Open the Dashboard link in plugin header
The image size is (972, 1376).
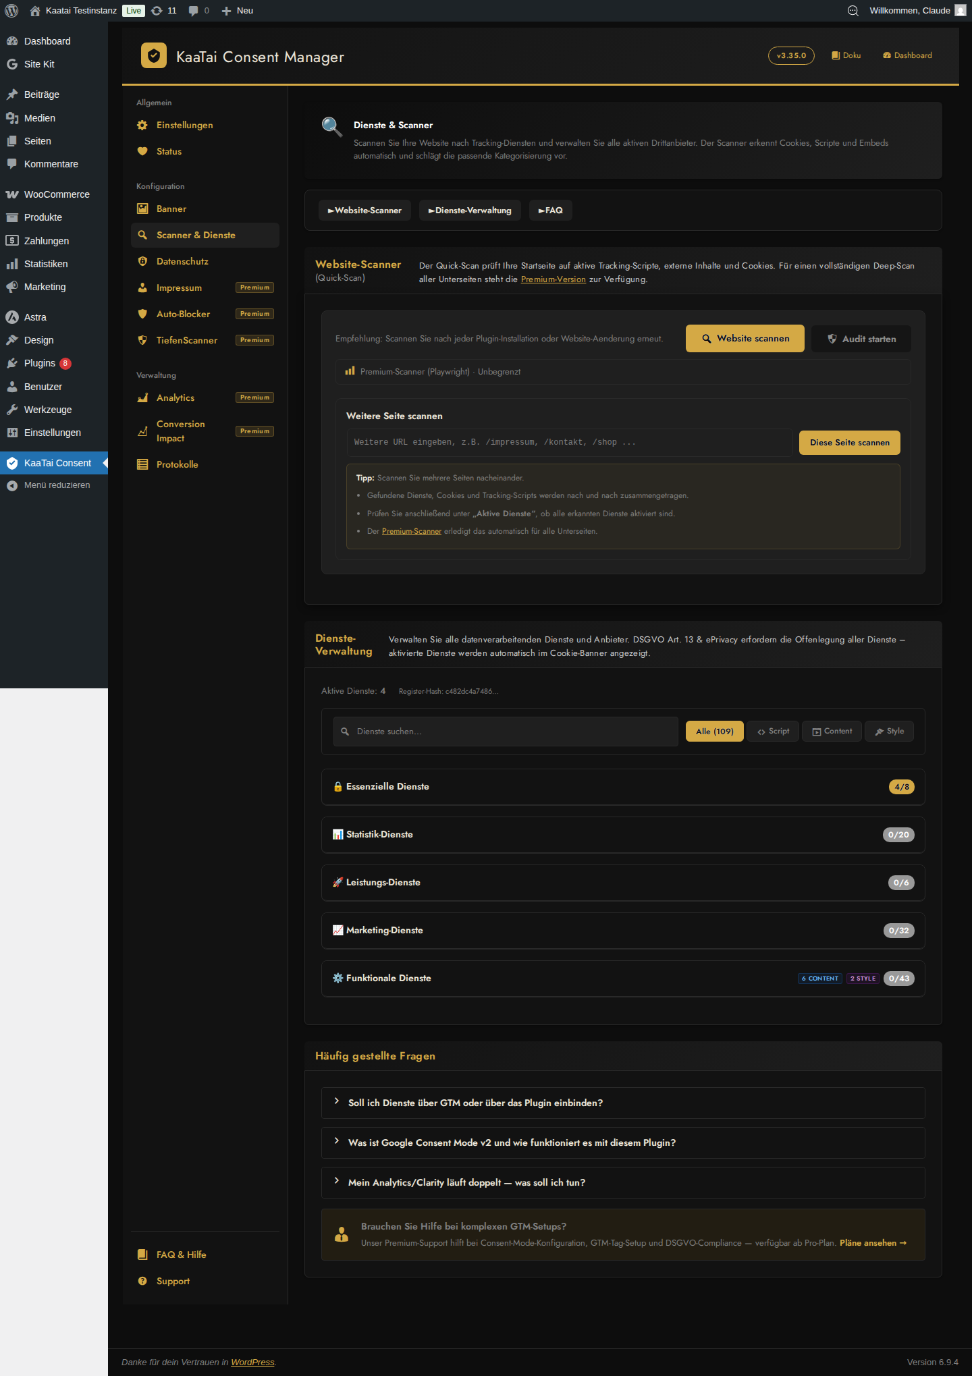pos(907,55)
